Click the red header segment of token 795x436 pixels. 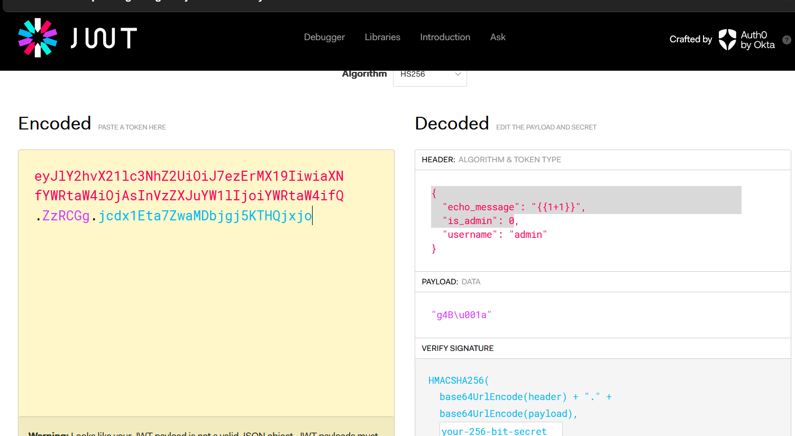click(189, 185)
